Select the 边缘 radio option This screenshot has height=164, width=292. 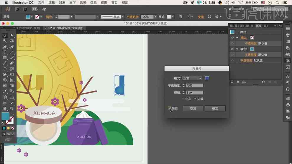click(x=195, y=99)
